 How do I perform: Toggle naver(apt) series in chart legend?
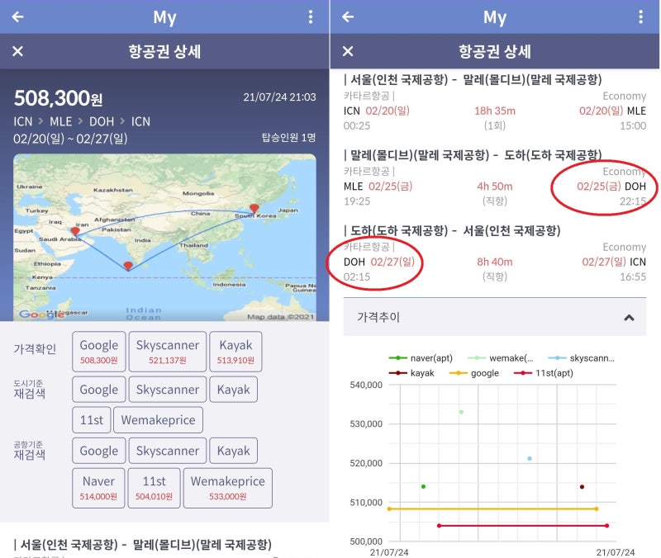[x=421, y=358]
